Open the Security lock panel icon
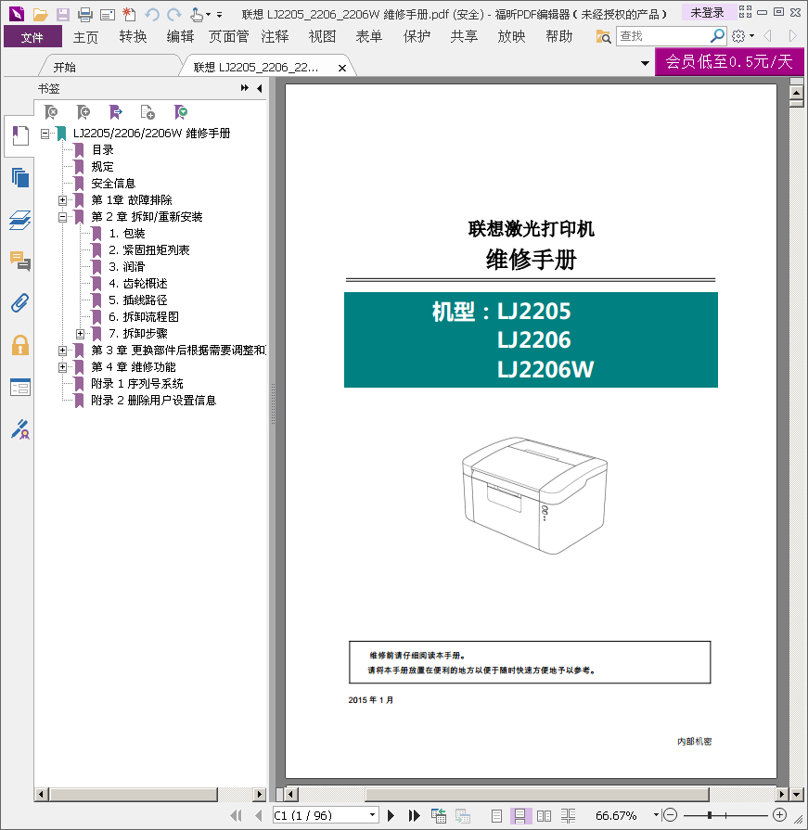 (20, 345)
